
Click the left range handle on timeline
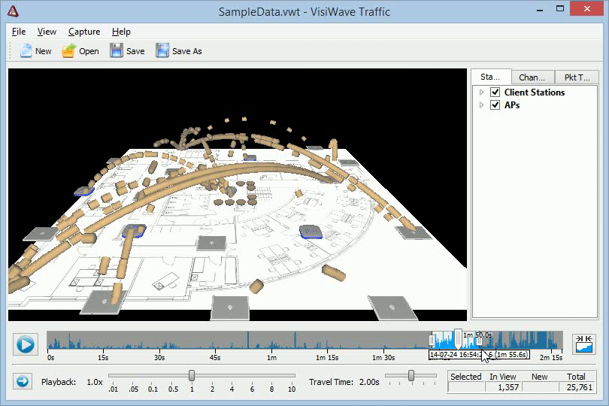click(x=432, y=341)
